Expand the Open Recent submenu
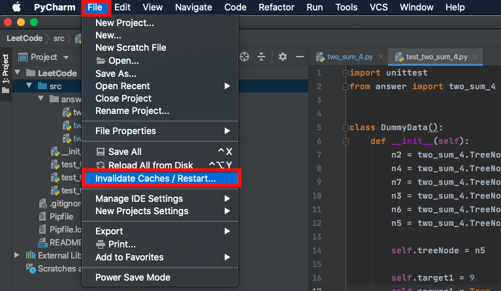This screenshot has height=291, width=501. coord(160,86)
